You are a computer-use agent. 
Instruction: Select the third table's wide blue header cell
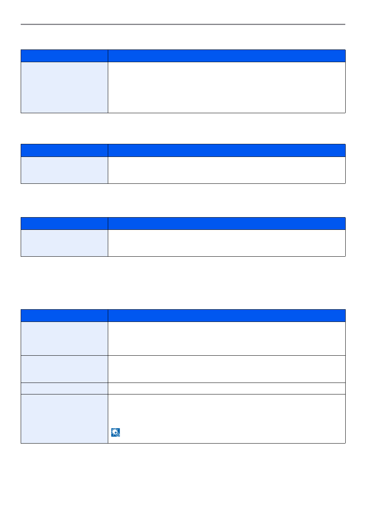(226, 223)
